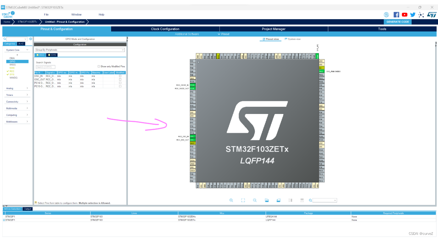Open the Pinout dropdown menu
The height and width of the screenshot is (238, 438).
[224, 34]
